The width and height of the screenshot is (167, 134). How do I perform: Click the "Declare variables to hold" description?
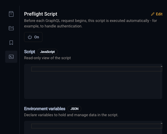point(71,115)
